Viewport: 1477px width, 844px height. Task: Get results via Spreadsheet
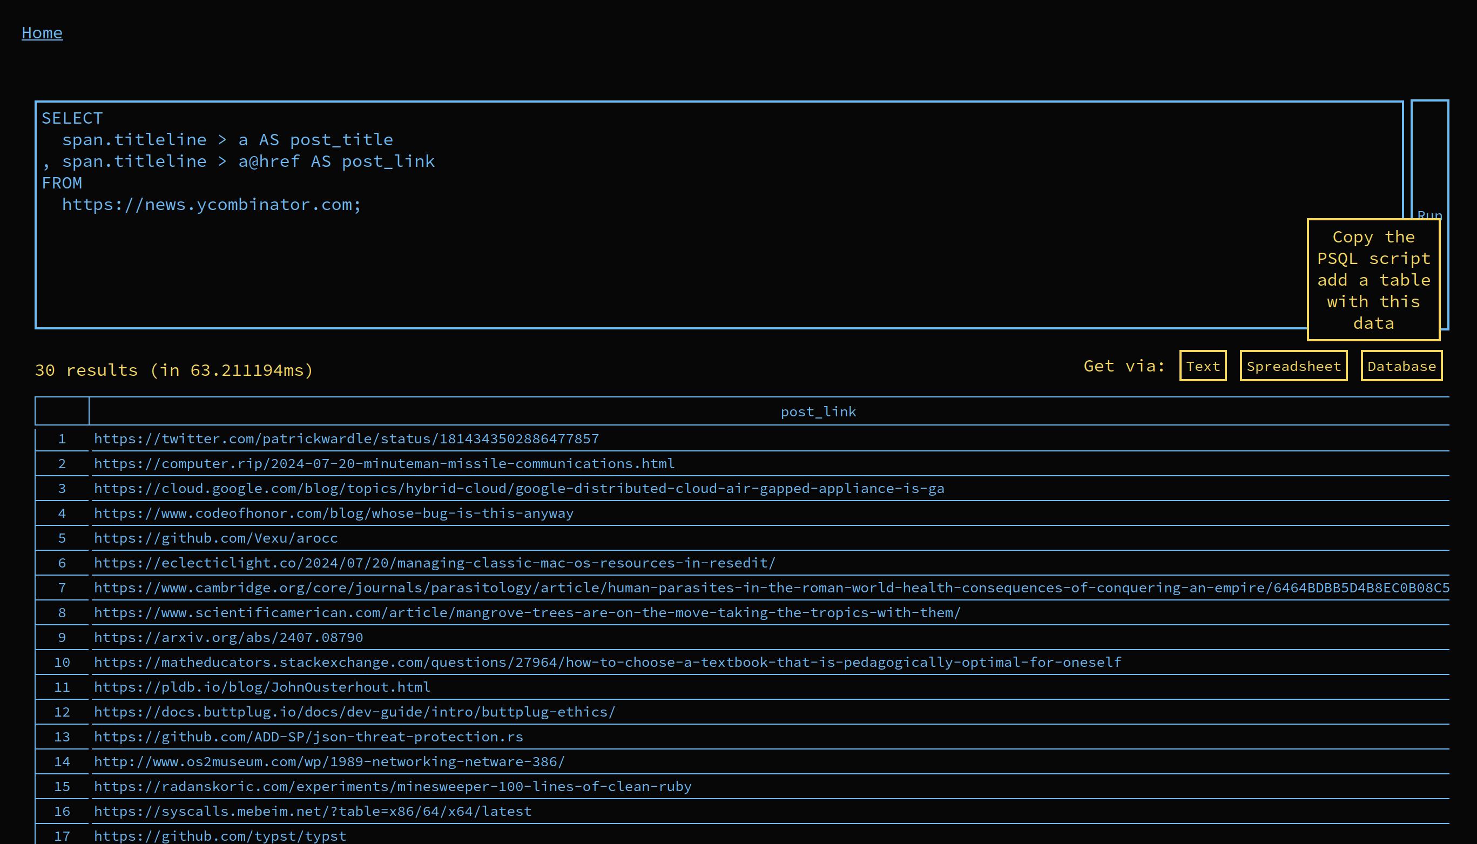[1293, 366]
